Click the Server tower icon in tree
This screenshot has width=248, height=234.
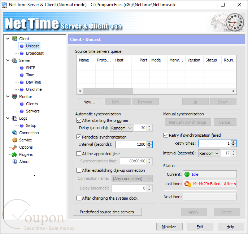(15, 60)
